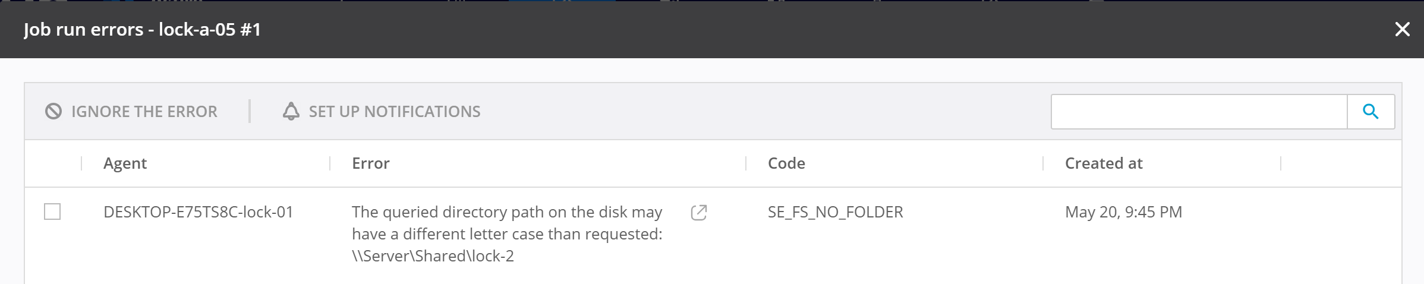Tick the checkbox for DESKTOP-E75TS8C-lock-01 row
The image size is (1424, 284).
[x=52, y=212]
